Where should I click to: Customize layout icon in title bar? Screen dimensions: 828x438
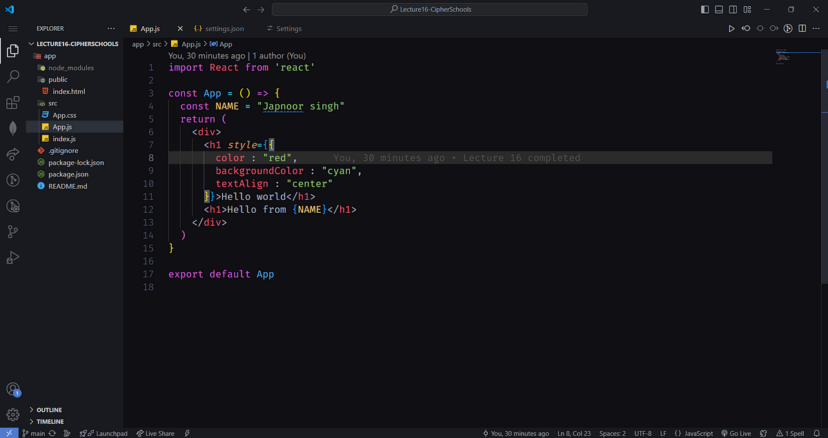[x=747, y=10]
